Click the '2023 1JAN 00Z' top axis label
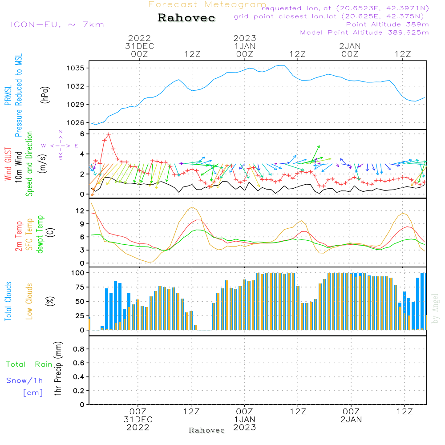This screenshot has width=445, height=445. click(x=245, y=46)
